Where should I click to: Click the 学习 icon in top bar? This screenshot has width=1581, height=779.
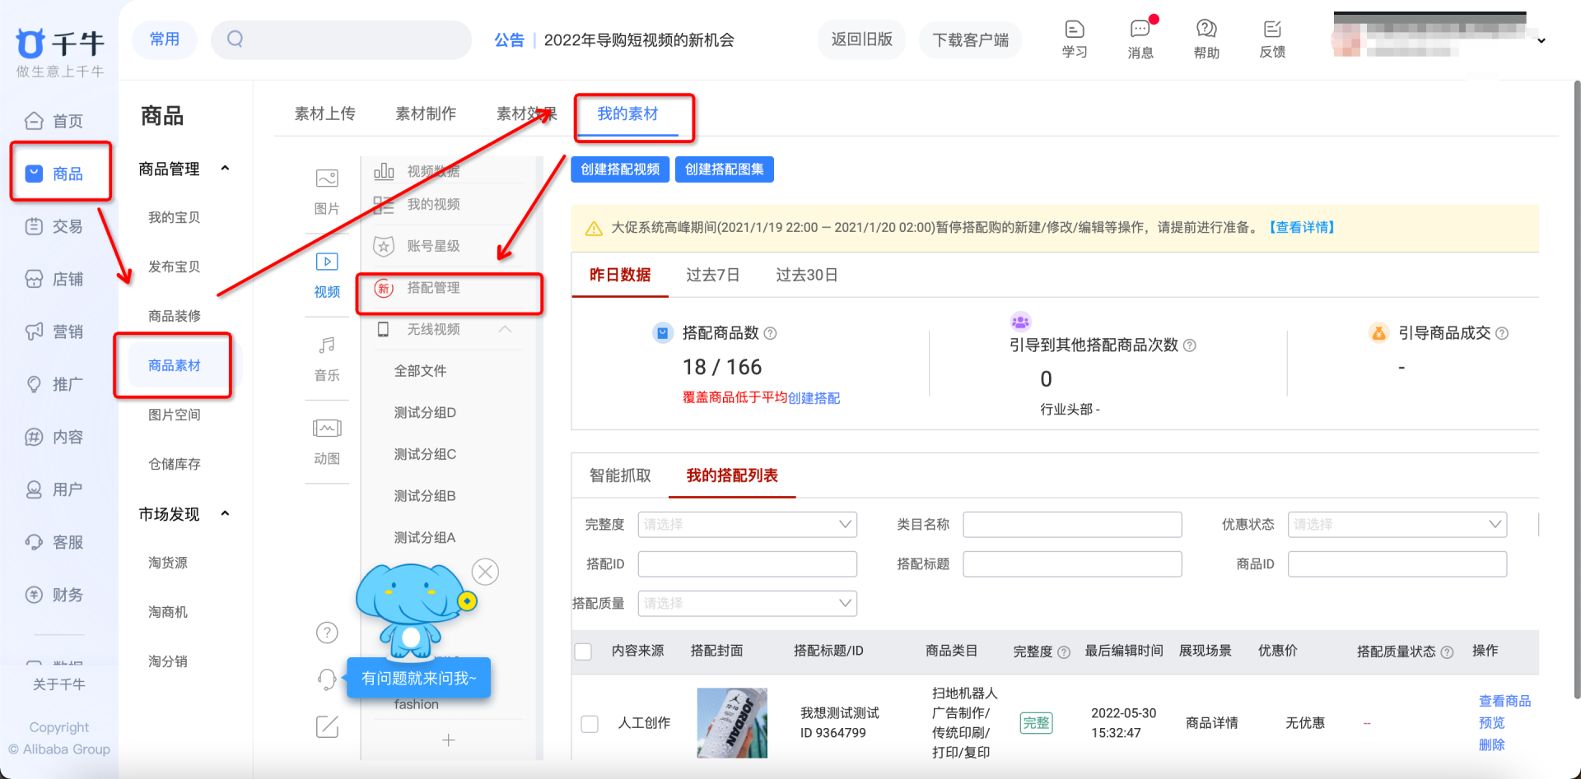[x=1075, y=39]
